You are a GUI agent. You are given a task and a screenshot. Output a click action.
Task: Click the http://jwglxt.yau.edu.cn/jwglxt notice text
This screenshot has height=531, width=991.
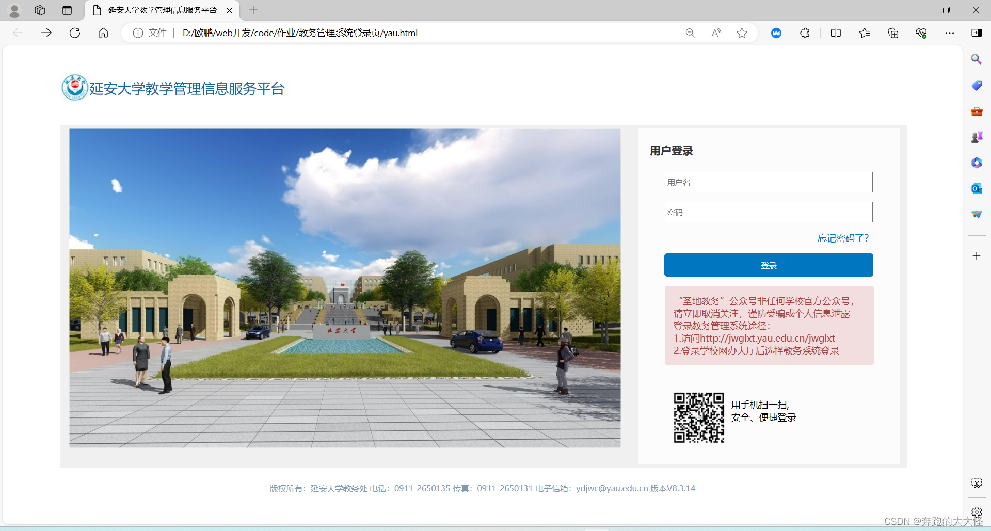click(x=767, y=339)
